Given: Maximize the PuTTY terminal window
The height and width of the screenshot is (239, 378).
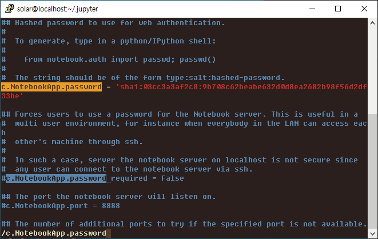Looking at the screenshot, I should [338, 9].
